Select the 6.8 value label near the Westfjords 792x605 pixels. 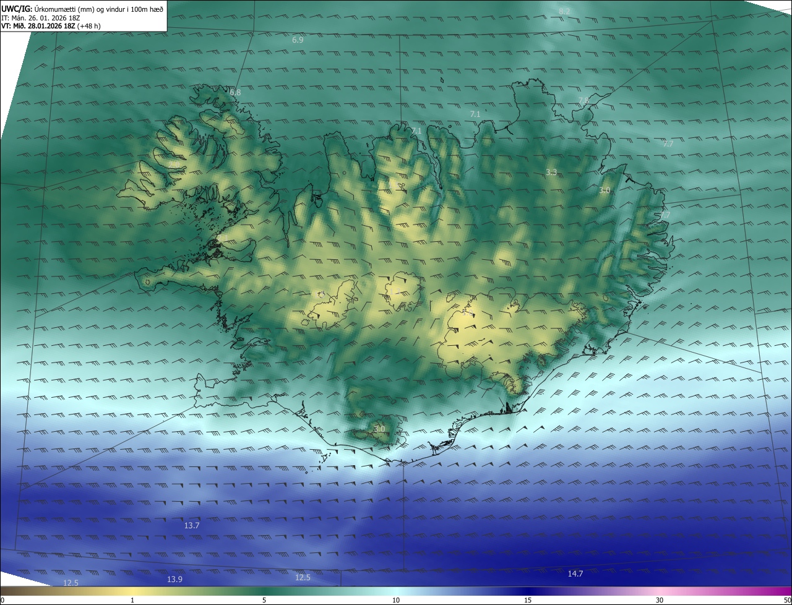235,93
